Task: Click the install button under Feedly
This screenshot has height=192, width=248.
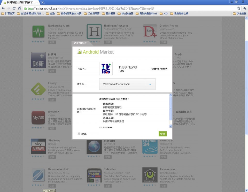Action: (52, 100)
